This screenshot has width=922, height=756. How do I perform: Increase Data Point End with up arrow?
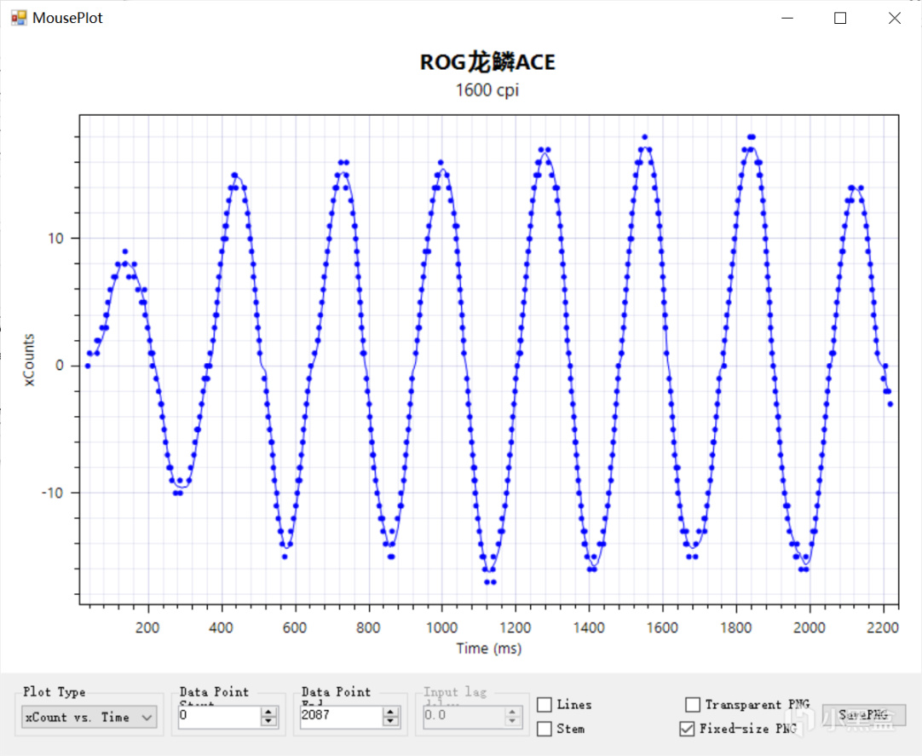point(390,712)
